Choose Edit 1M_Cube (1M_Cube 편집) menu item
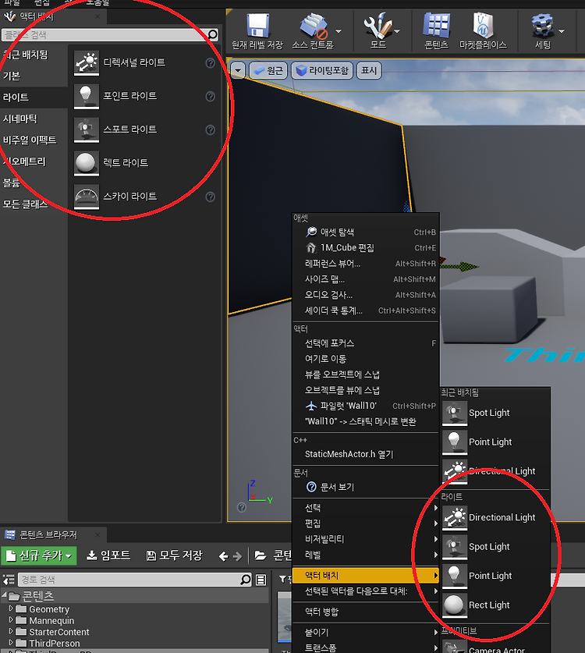Image resolution: width=585 pixels, height=653 pixels. 366,248
